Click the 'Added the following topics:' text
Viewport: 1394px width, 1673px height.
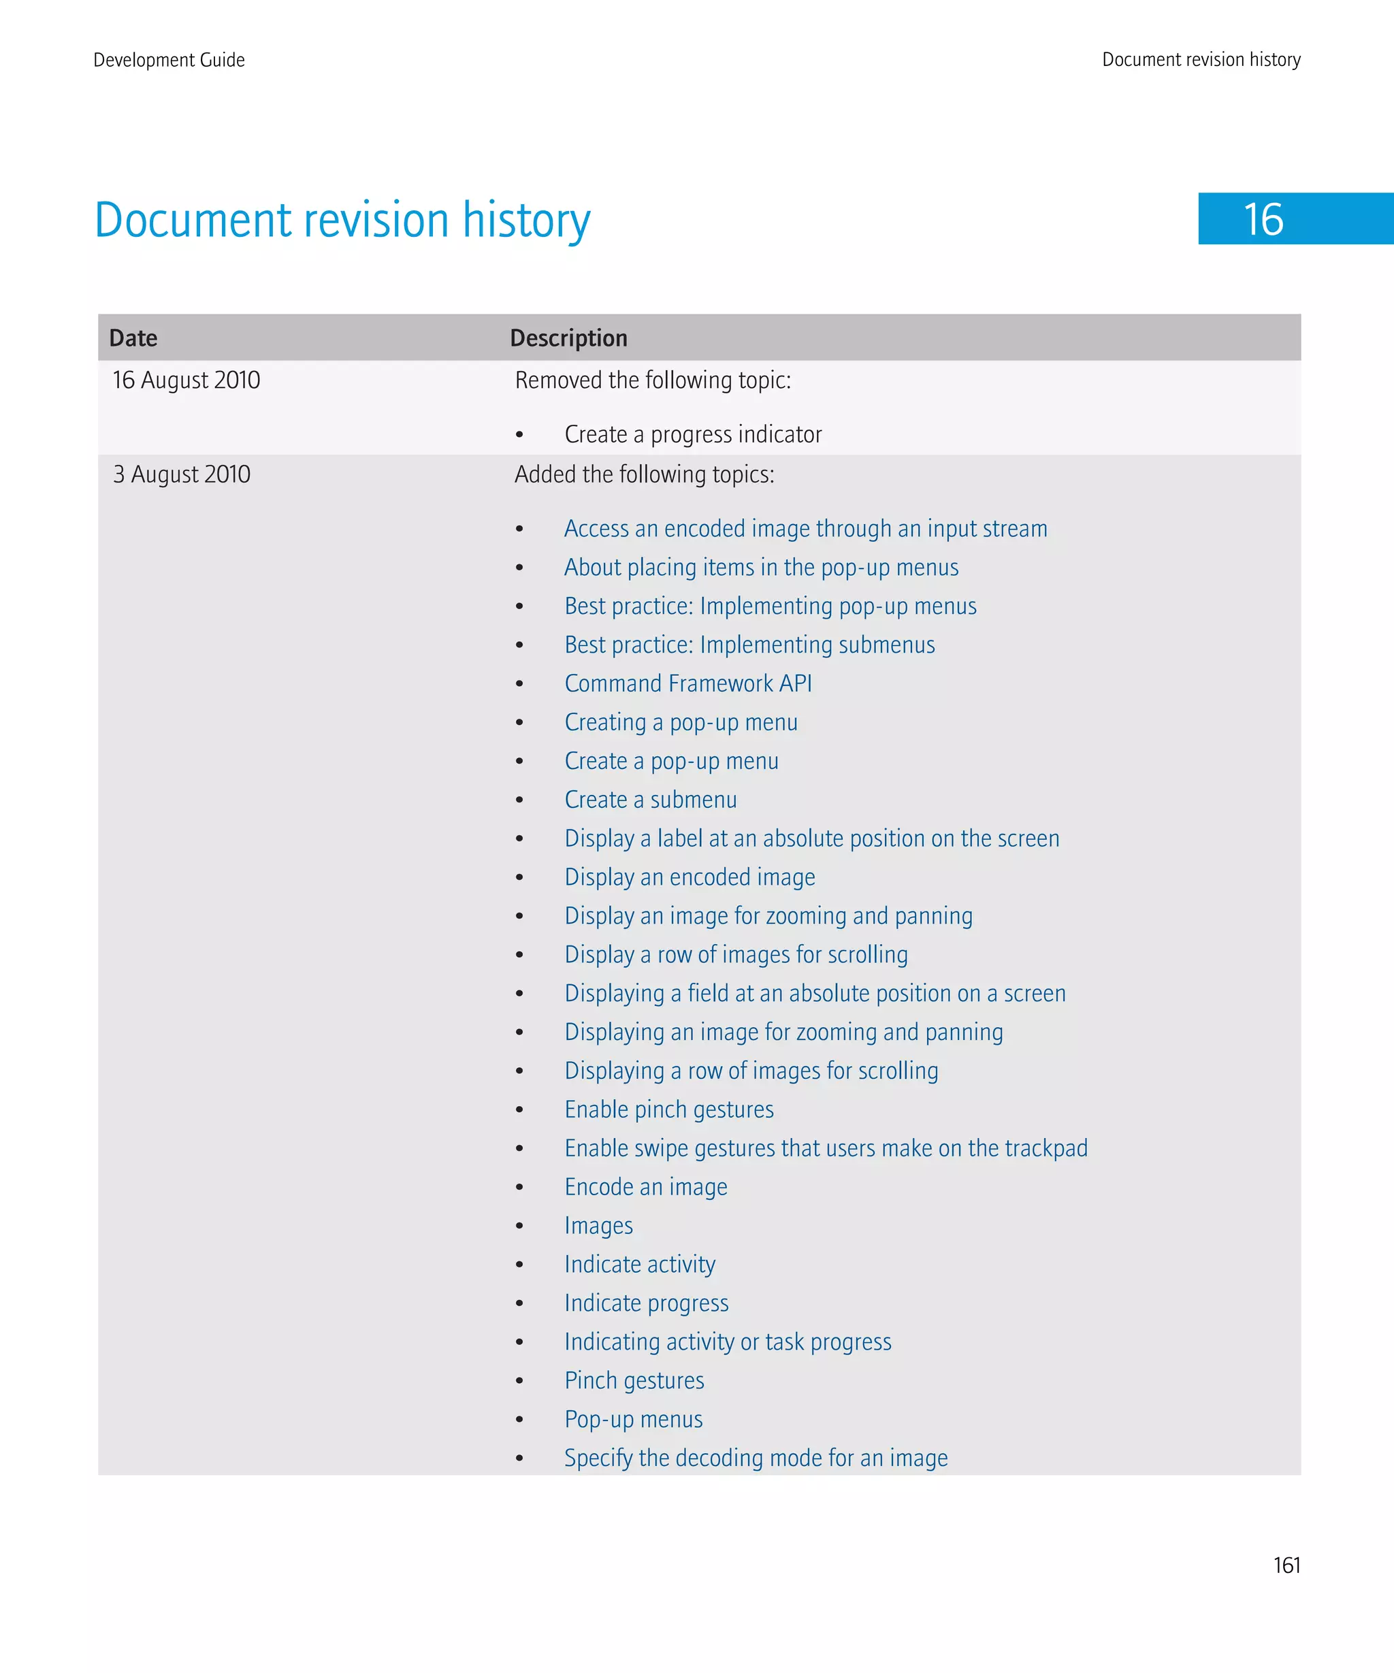click(645, 475)
